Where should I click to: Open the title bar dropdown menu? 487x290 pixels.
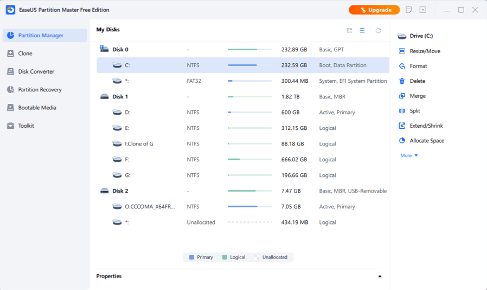point(423,10)
